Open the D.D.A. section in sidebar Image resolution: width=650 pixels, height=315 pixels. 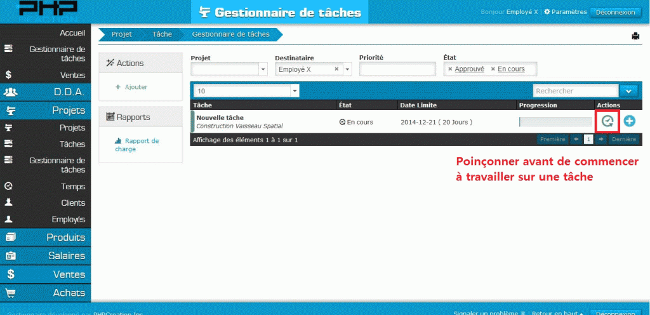(x=46, y=92)
